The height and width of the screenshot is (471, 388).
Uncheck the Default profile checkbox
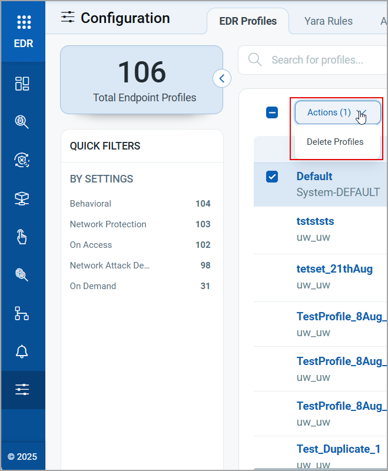[272, 177]
